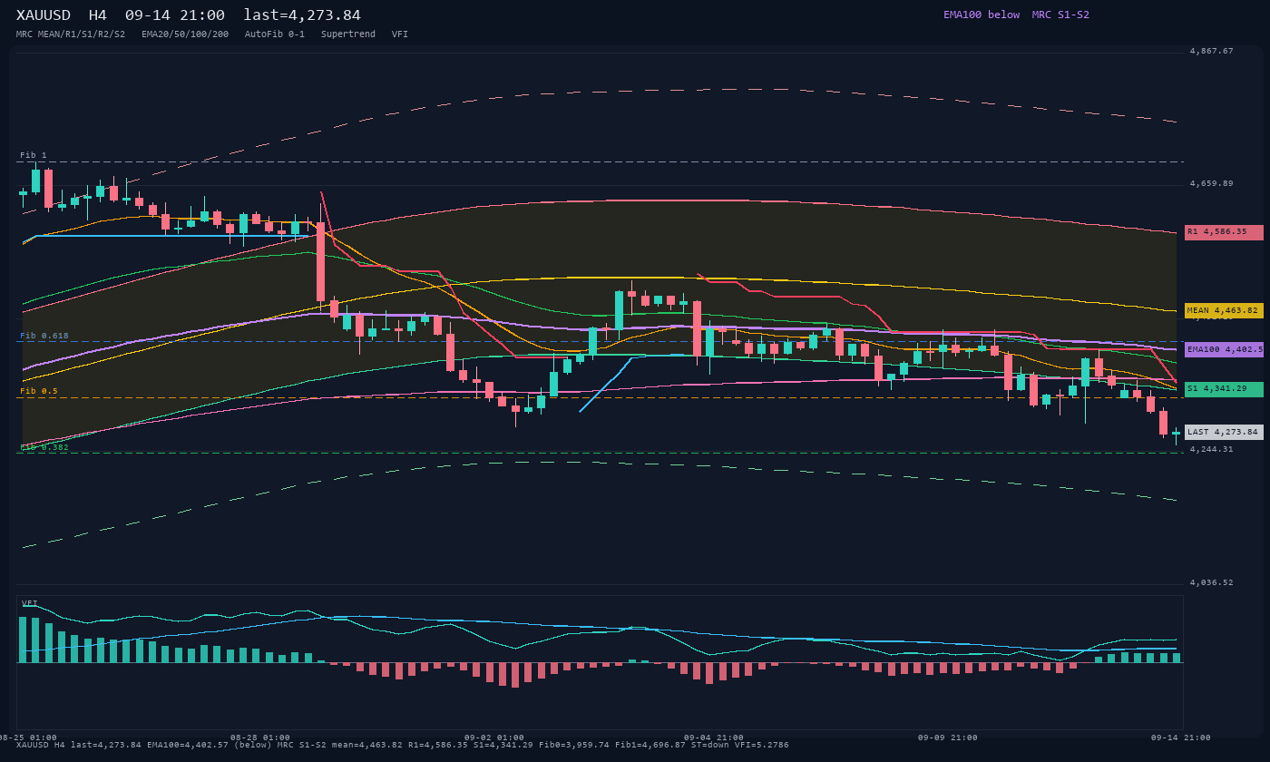Click the 09-09 21:00 time axis label
This screenshot has width=1270, height=762.
[x=948, y=738]
